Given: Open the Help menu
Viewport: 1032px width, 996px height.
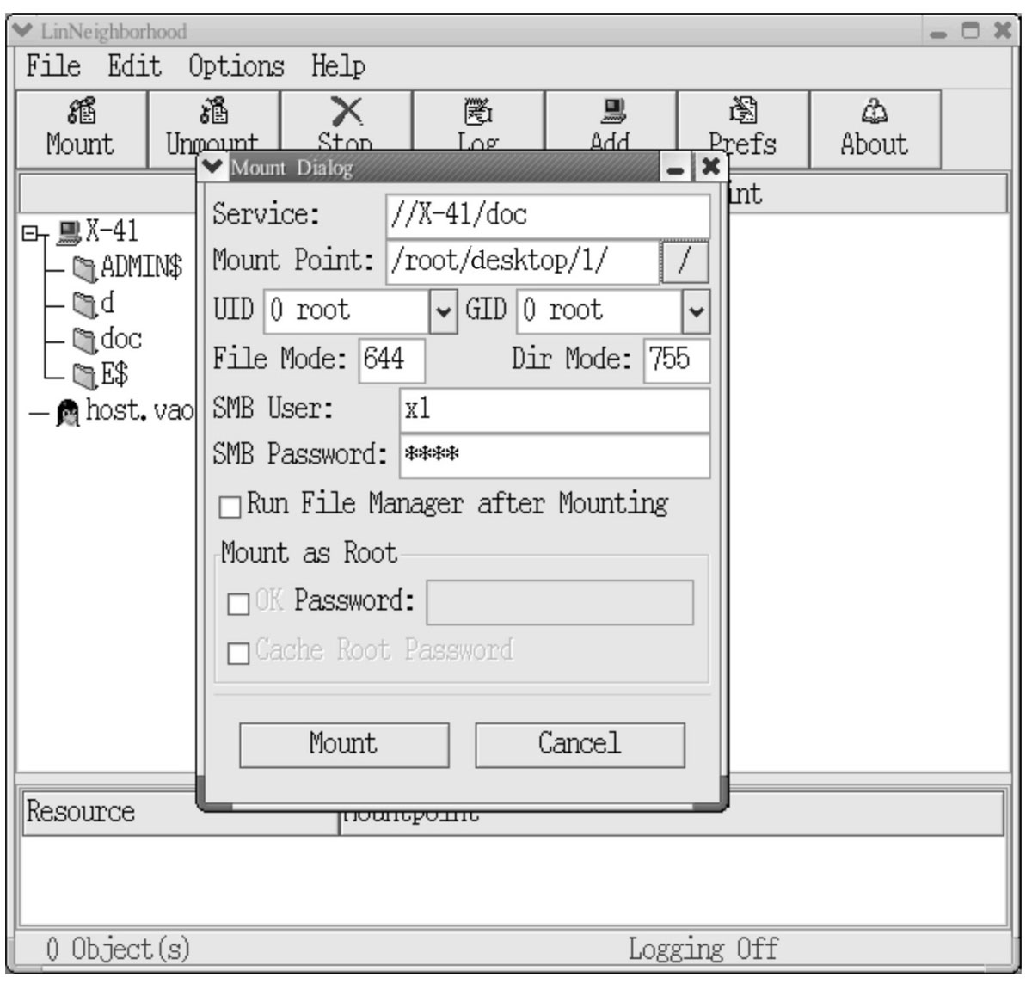Looking at the screenshot, I should tap(338, 66).
